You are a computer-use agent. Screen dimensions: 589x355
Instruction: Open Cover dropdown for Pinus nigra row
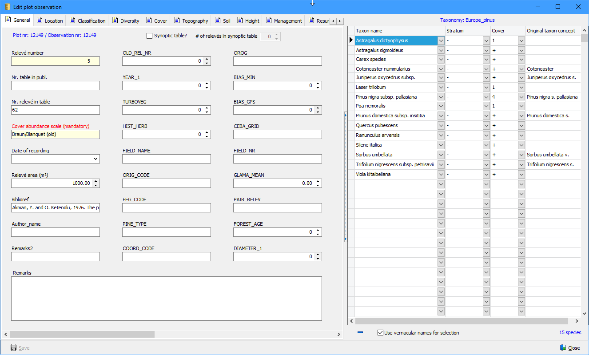click(521, 97)
